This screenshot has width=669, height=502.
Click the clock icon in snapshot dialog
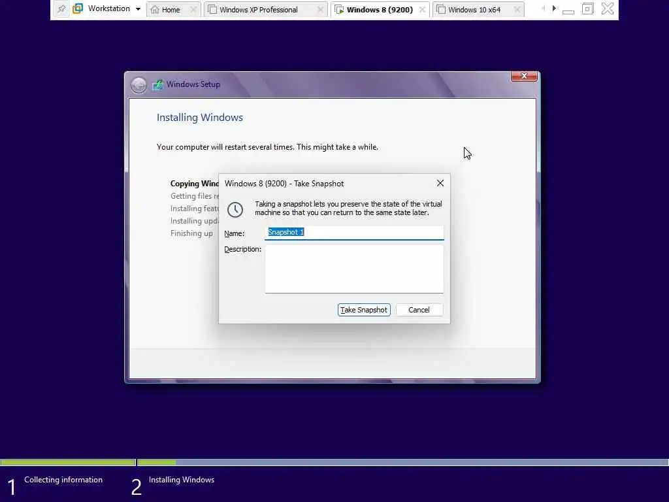point(235,210)
